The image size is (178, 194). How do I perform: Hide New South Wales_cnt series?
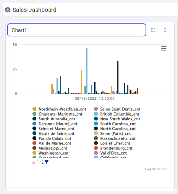coord(117,119)
